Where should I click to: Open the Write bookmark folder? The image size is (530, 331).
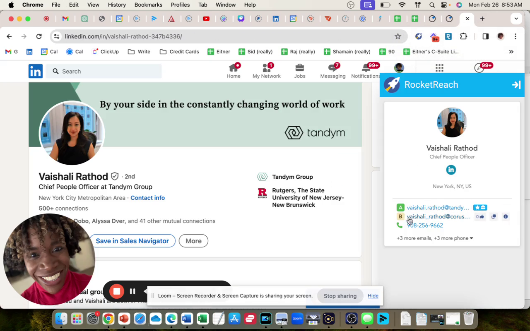coord(139,52)
